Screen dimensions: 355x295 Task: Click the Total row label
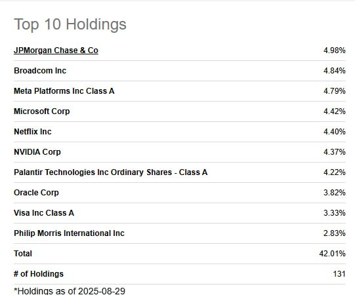click(x=23, y=254)
